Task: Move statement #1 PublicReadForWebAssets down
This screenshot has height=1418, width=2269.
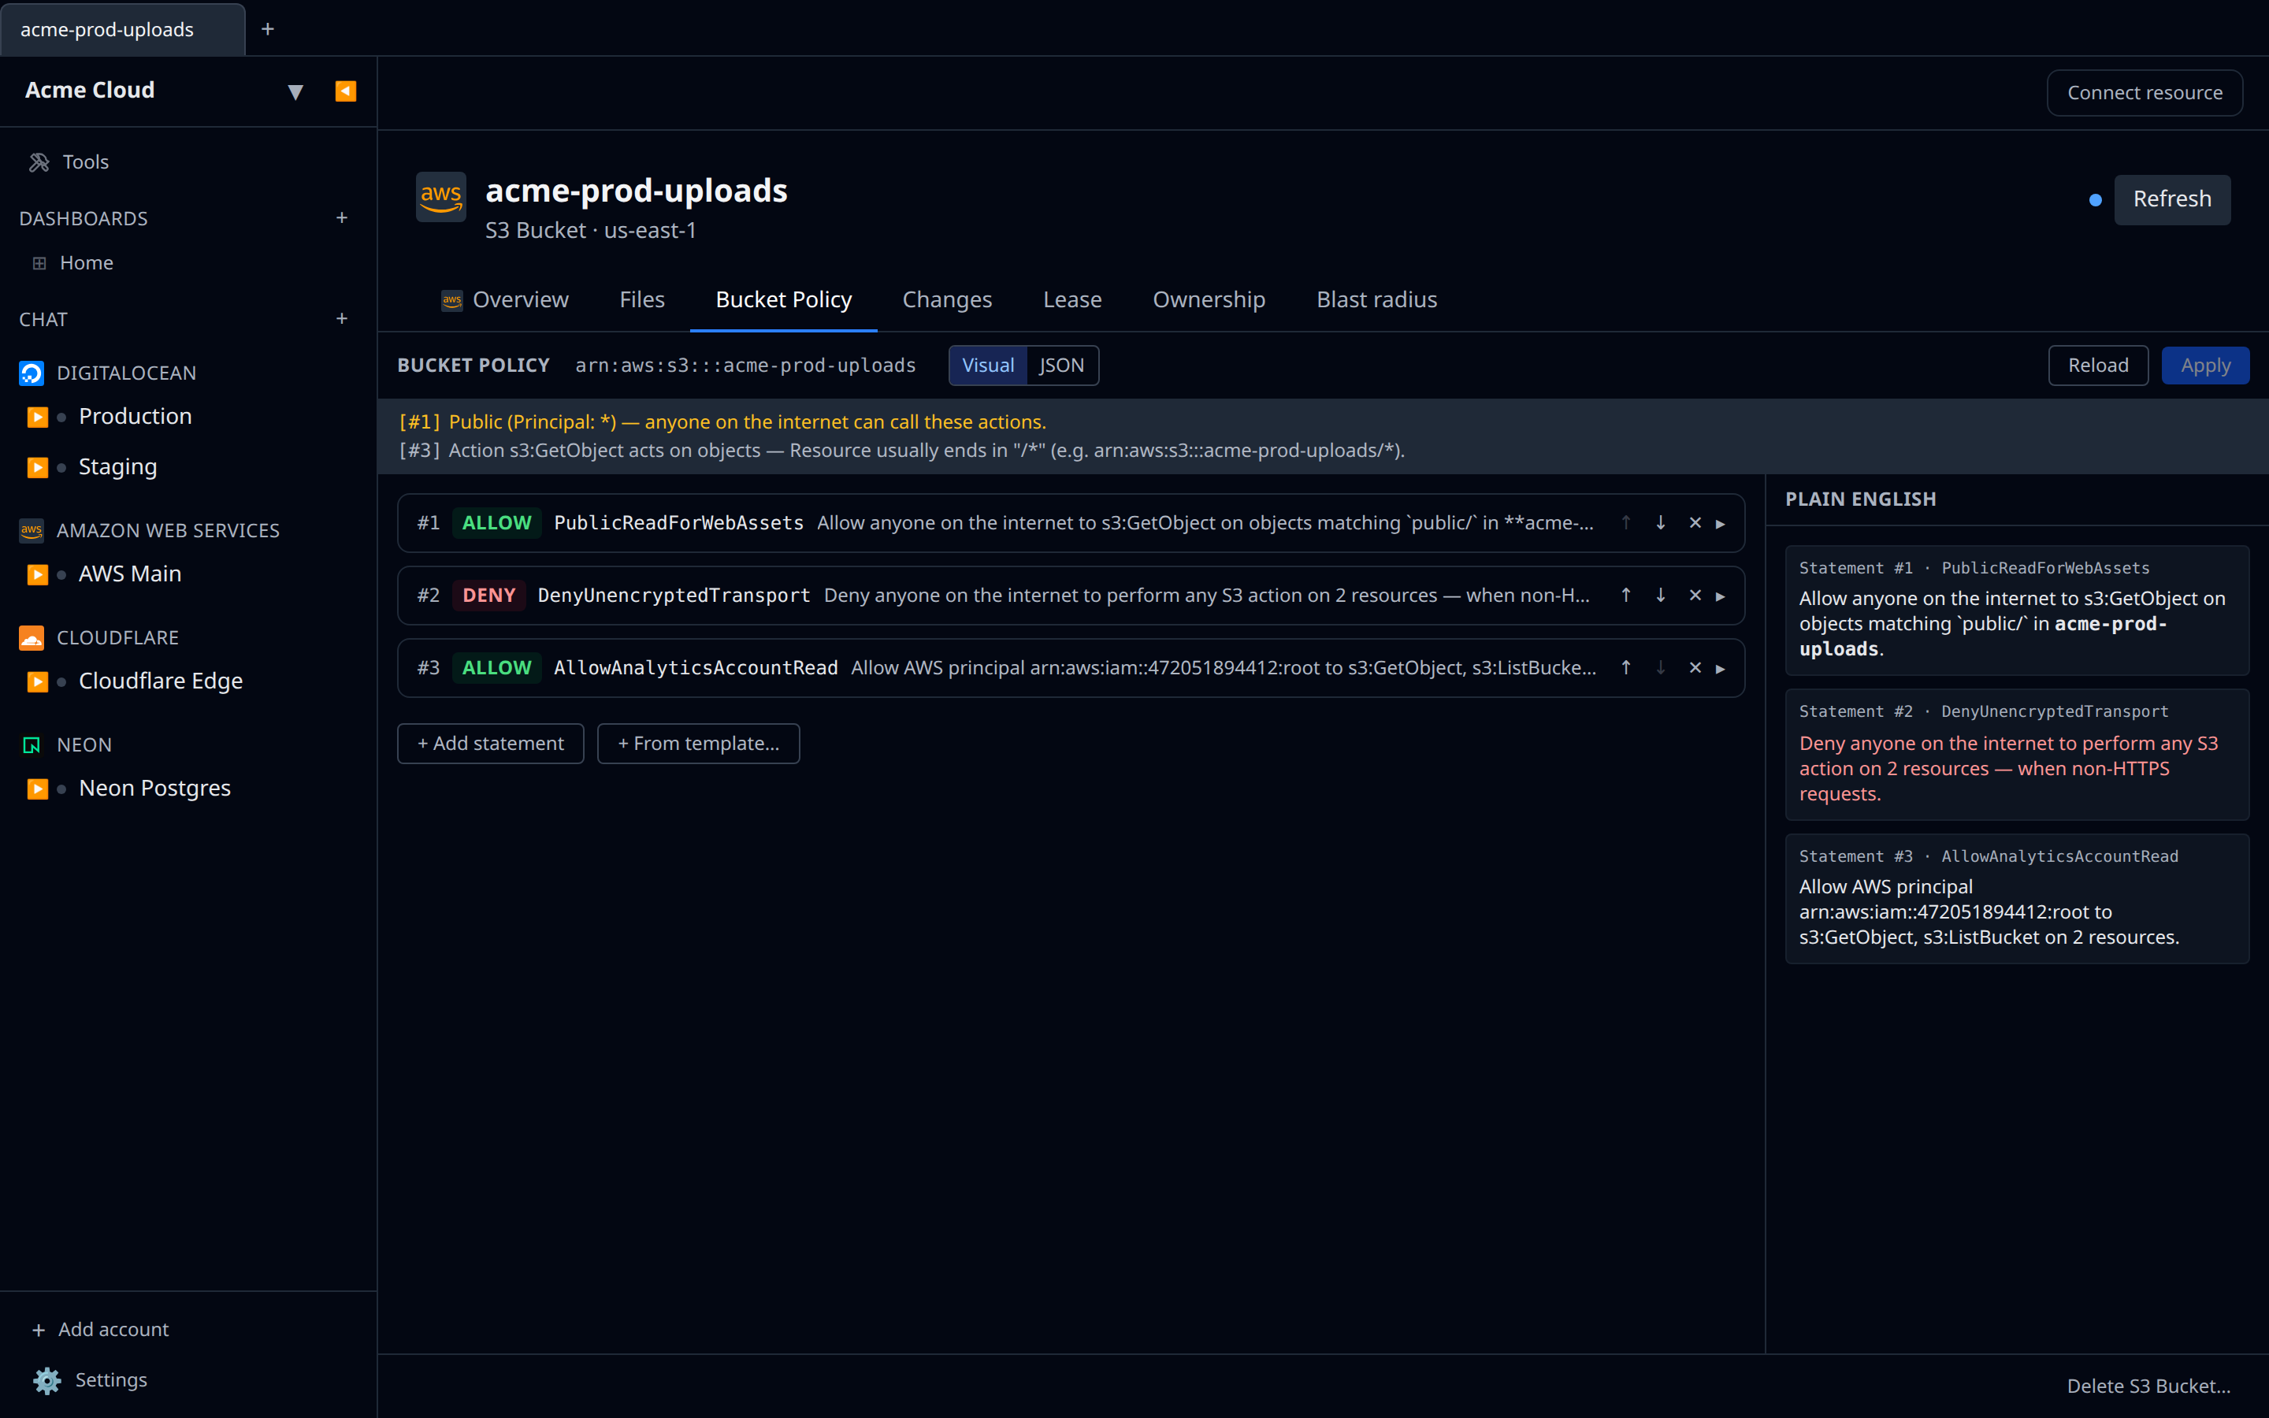Action: pos(1661,523)
